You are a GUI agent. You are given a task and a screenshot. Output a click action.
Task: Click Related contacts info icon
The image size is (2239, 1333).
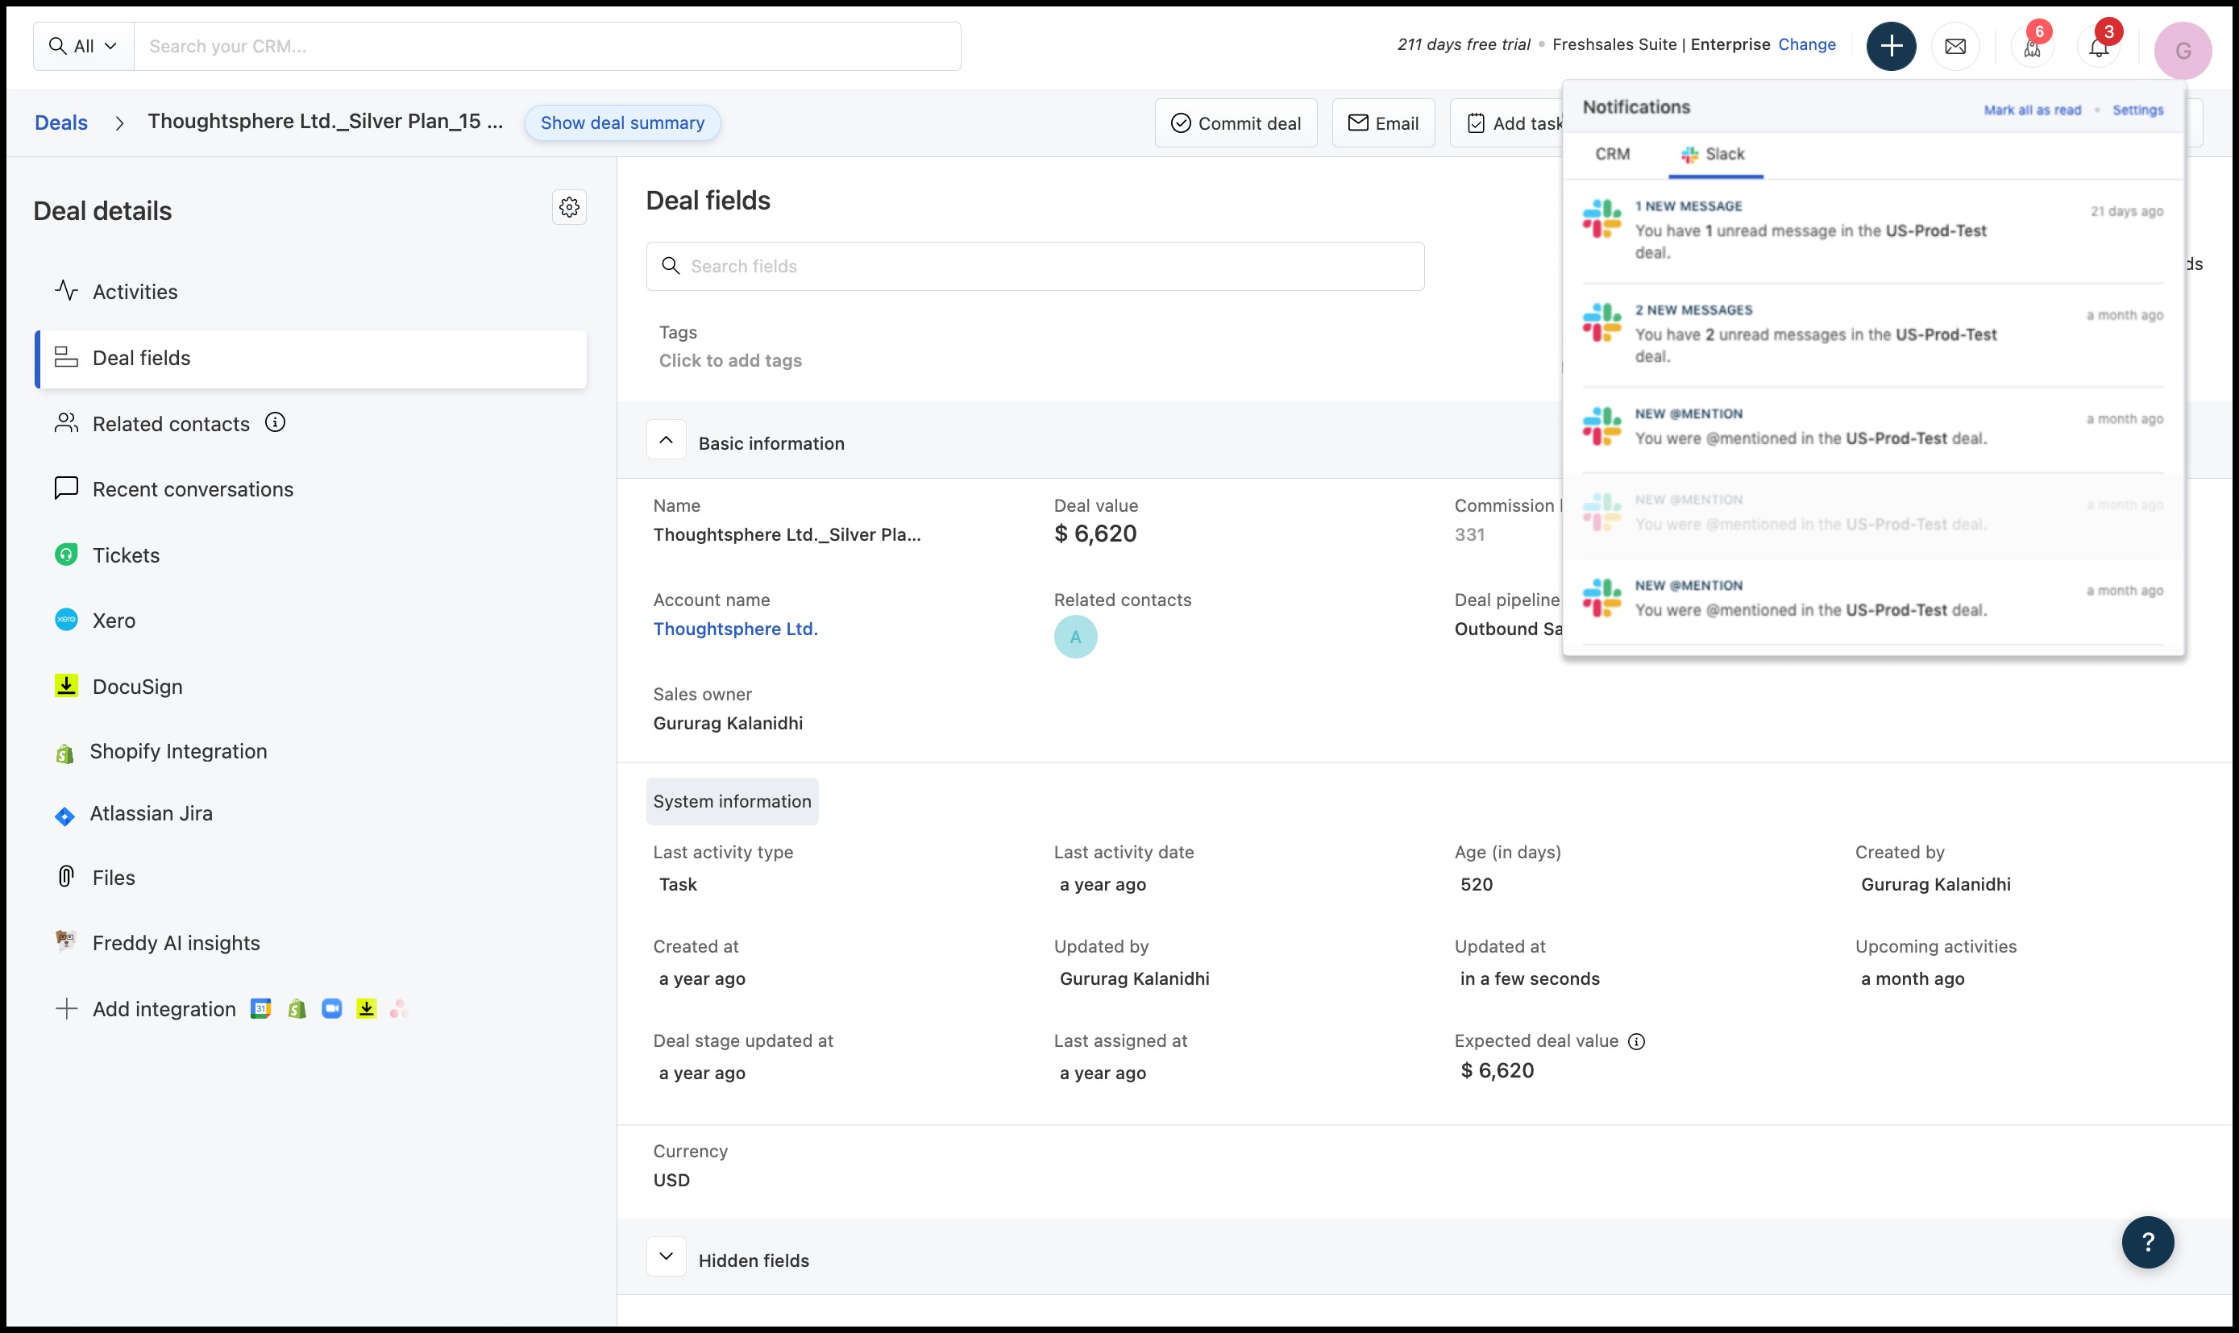(x=275, y=422)
